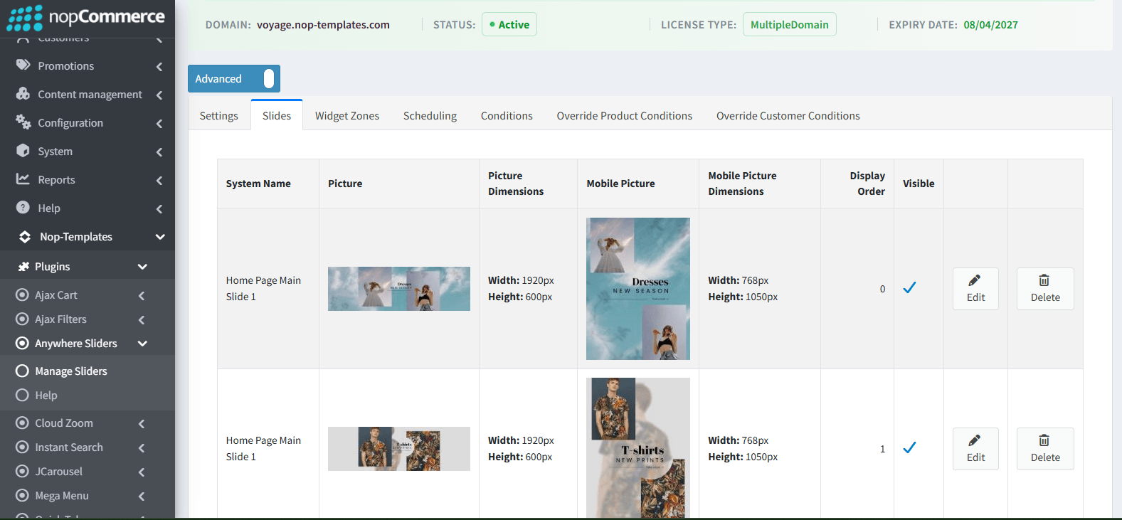Expand the Promotions menu chevron
Viewport: 1122px width, 520px height.
159,66
